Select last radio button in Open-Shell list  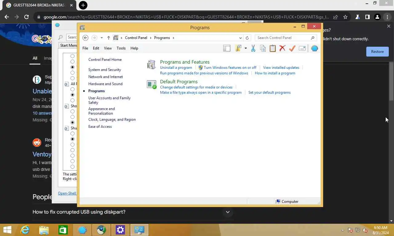click(73, 167)
